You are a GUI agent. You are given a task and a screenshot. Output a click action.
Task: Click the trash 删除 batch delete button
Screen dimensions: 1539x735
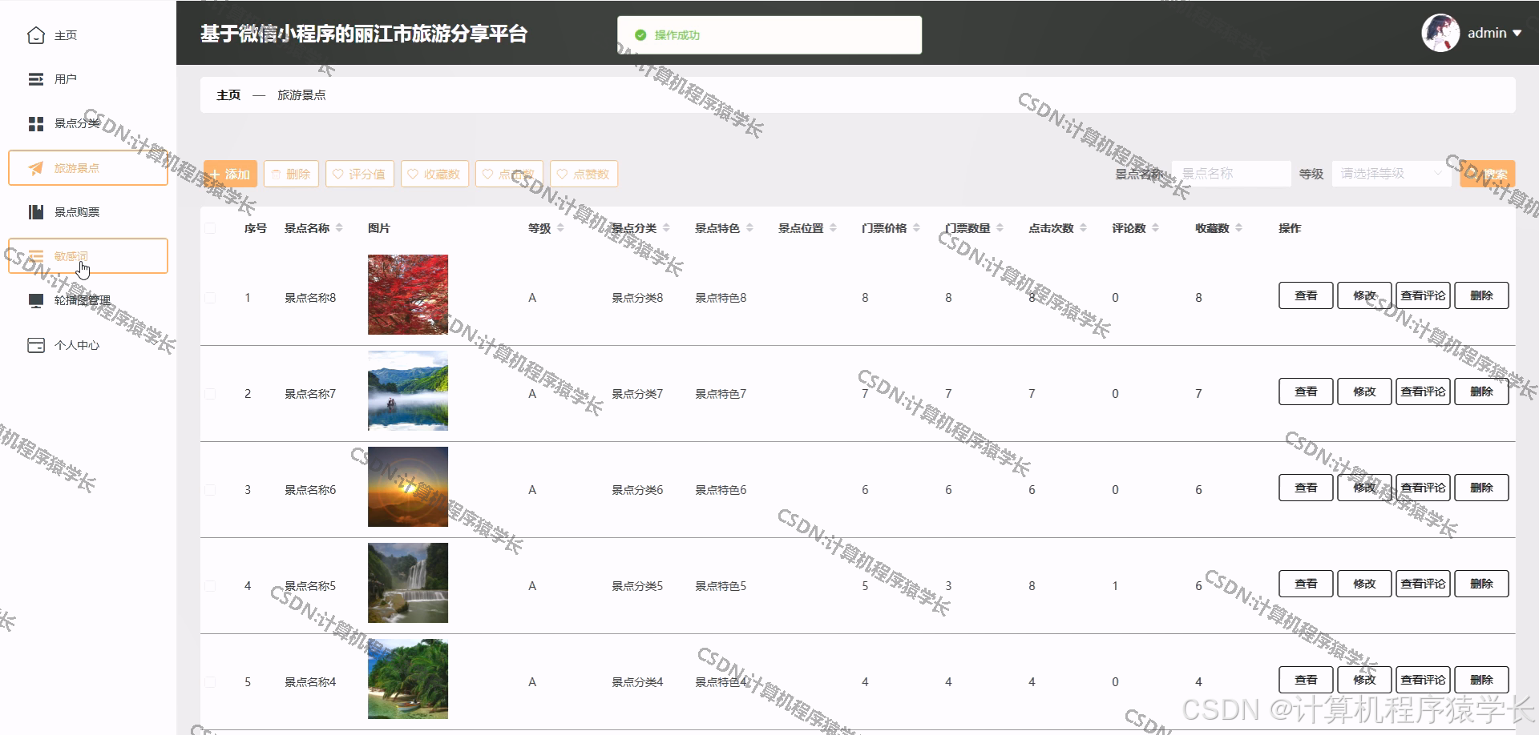point(291,174)
